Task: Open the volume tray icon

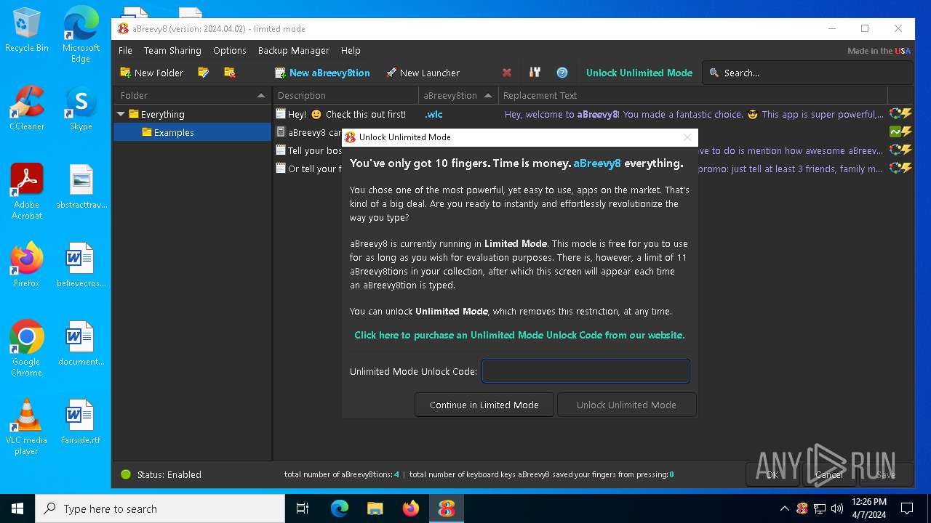Action: (x=837, y=508)
